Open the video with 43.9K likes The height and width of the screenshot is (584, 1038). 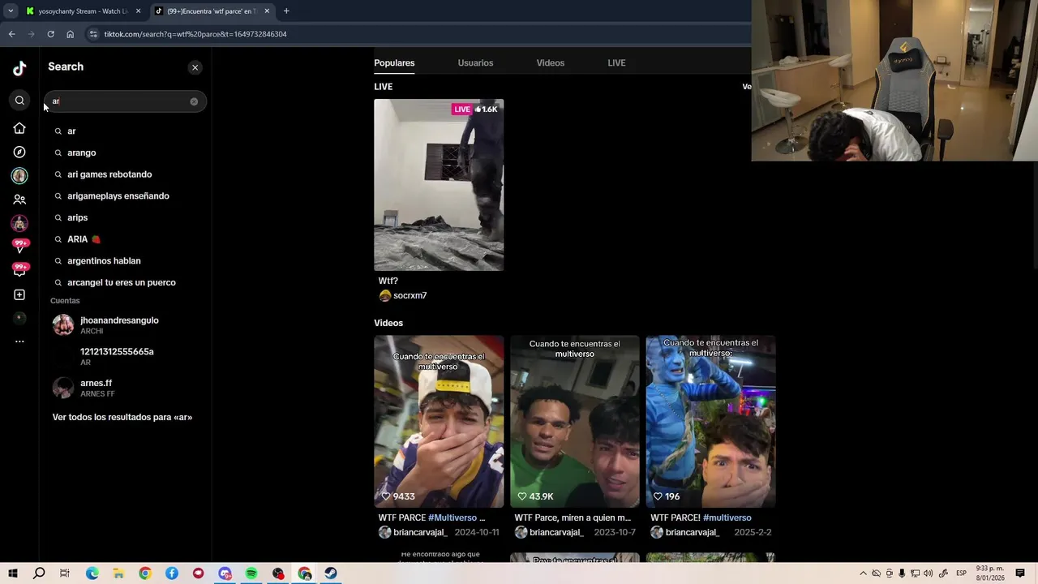575,422
